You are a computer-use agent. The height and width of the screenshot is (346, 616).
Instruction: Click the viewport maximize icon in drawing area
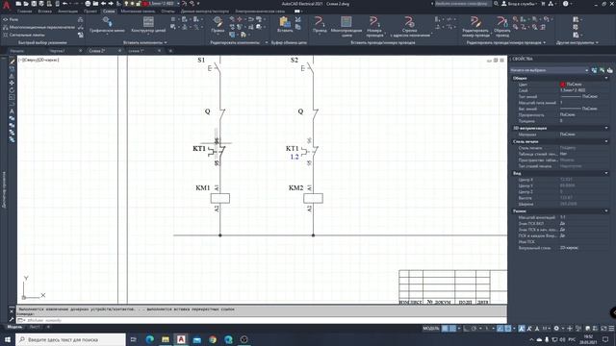click(x=496, y=61)
